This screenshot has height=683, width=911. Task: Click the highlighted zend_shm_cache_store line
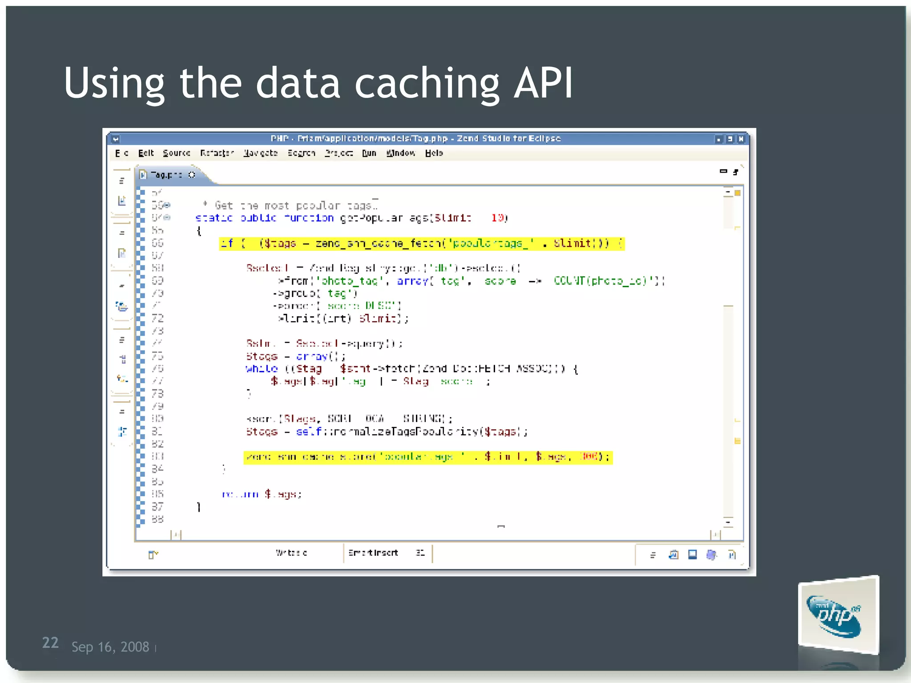click(428, 457)
